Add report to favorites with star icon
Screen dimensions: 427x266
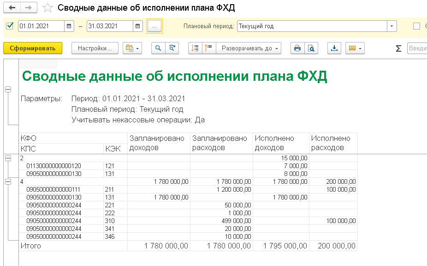pos(47,8)
